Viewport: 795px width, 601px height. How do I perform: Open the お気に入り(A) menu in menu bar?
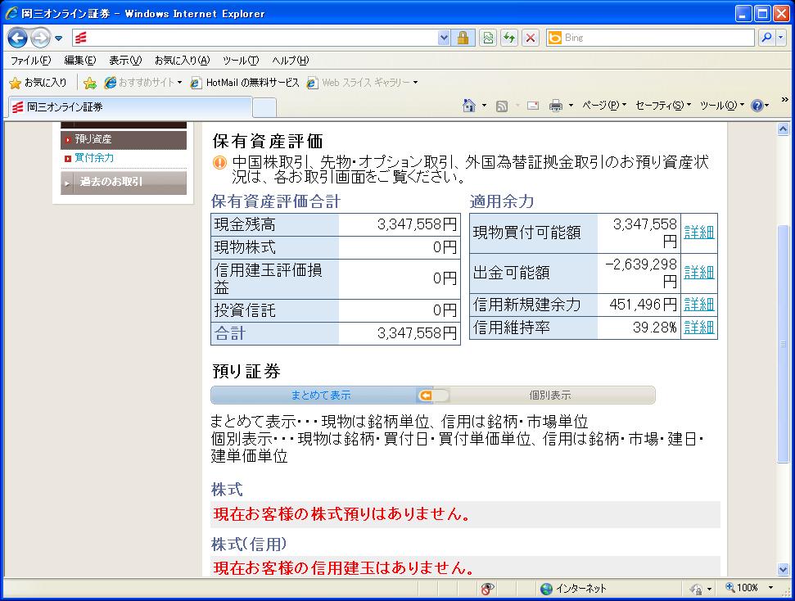tap(182, 61)
